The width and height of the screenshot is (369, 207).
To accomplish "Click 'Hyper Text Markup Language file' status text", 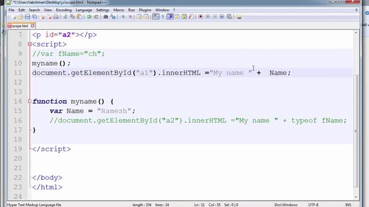I will (x=34, y=205).
